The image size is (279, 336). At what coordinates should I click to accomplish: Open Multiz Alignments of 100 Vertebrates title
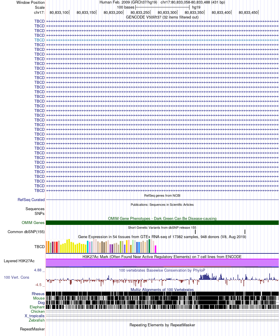[162, 290]
